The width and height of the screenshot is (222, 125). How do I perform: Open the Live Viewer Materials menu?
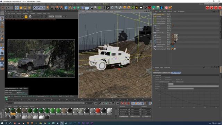point(25,14)
